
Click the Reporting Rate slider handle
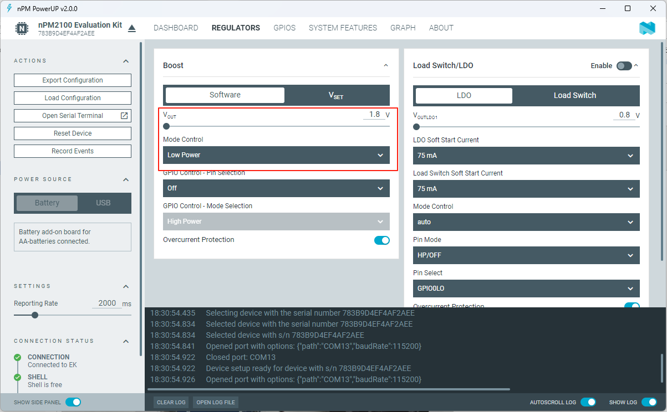35,315
